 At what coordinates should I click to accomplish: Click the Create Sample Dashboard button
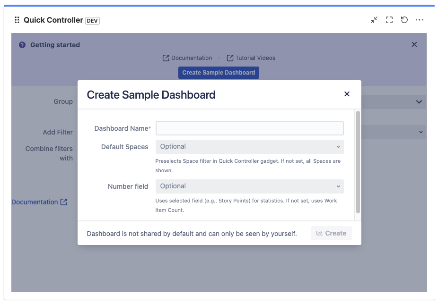click(218, 72)
